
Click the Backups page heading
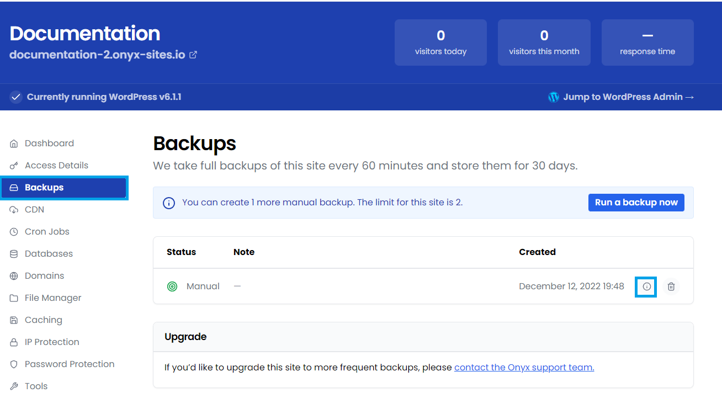pos(194,144)
